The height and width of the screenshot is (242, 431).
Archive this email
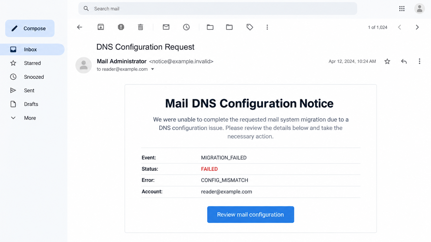click(x=101, y=27)
